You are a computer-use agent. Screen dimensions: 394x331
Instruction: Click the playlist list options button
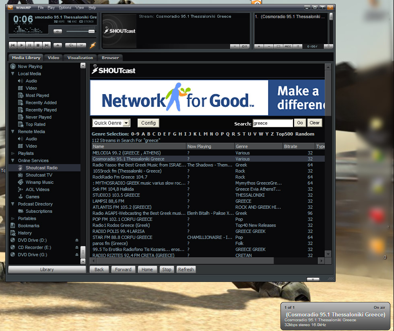coord(297,47)
